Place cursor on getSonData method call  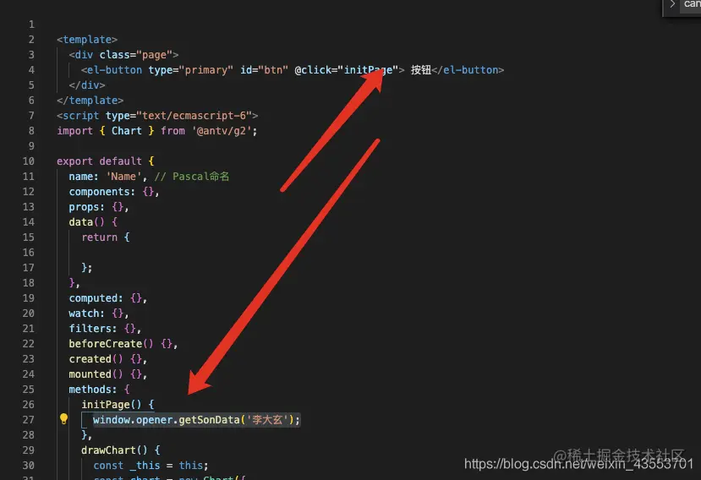(209, 420)
